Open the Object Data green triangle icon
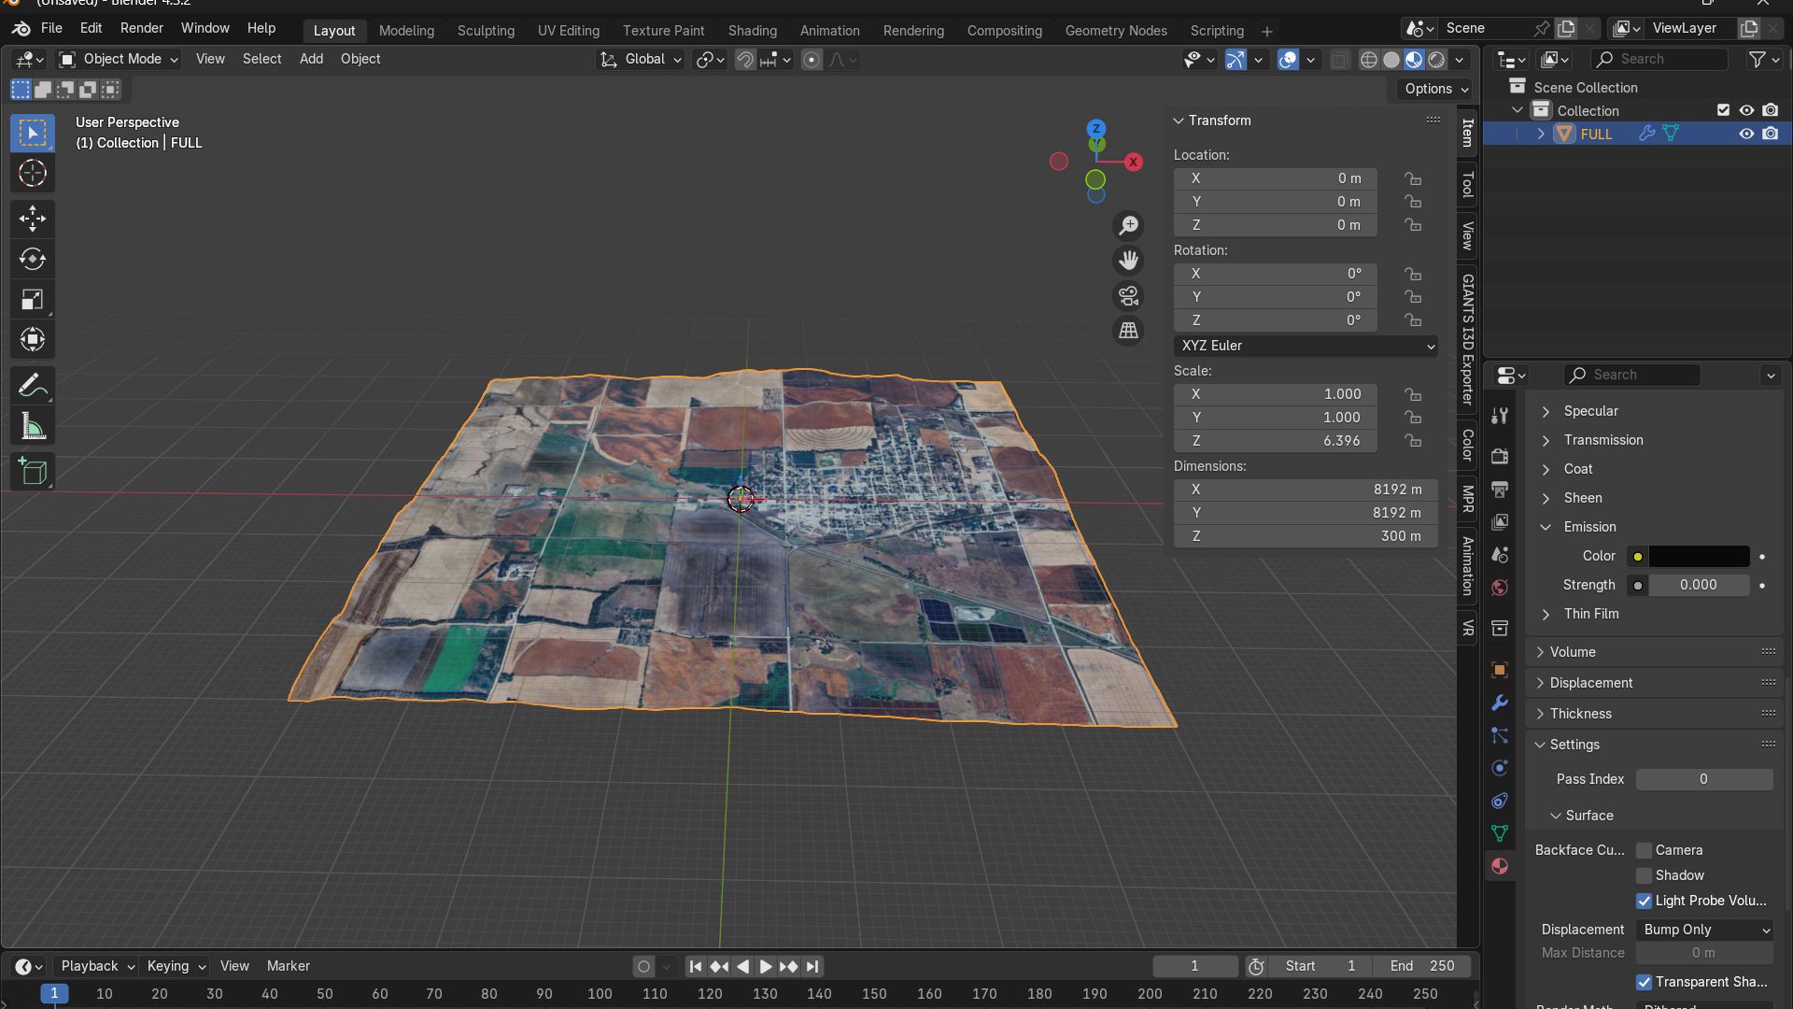This screenshot has width=1793, height=1009. 1500,833
